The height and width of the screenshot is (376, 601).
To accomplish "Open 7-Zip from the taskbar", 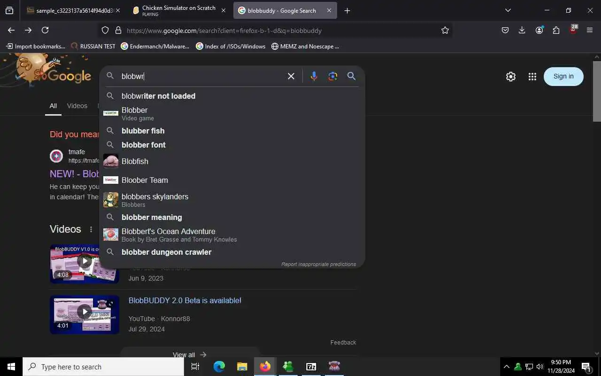I will 311,367.
